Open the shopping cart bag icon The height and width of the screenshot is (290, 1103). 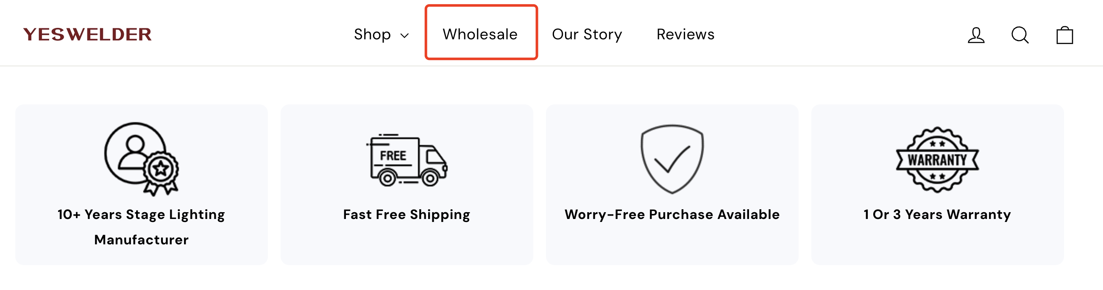point(1064,35)
